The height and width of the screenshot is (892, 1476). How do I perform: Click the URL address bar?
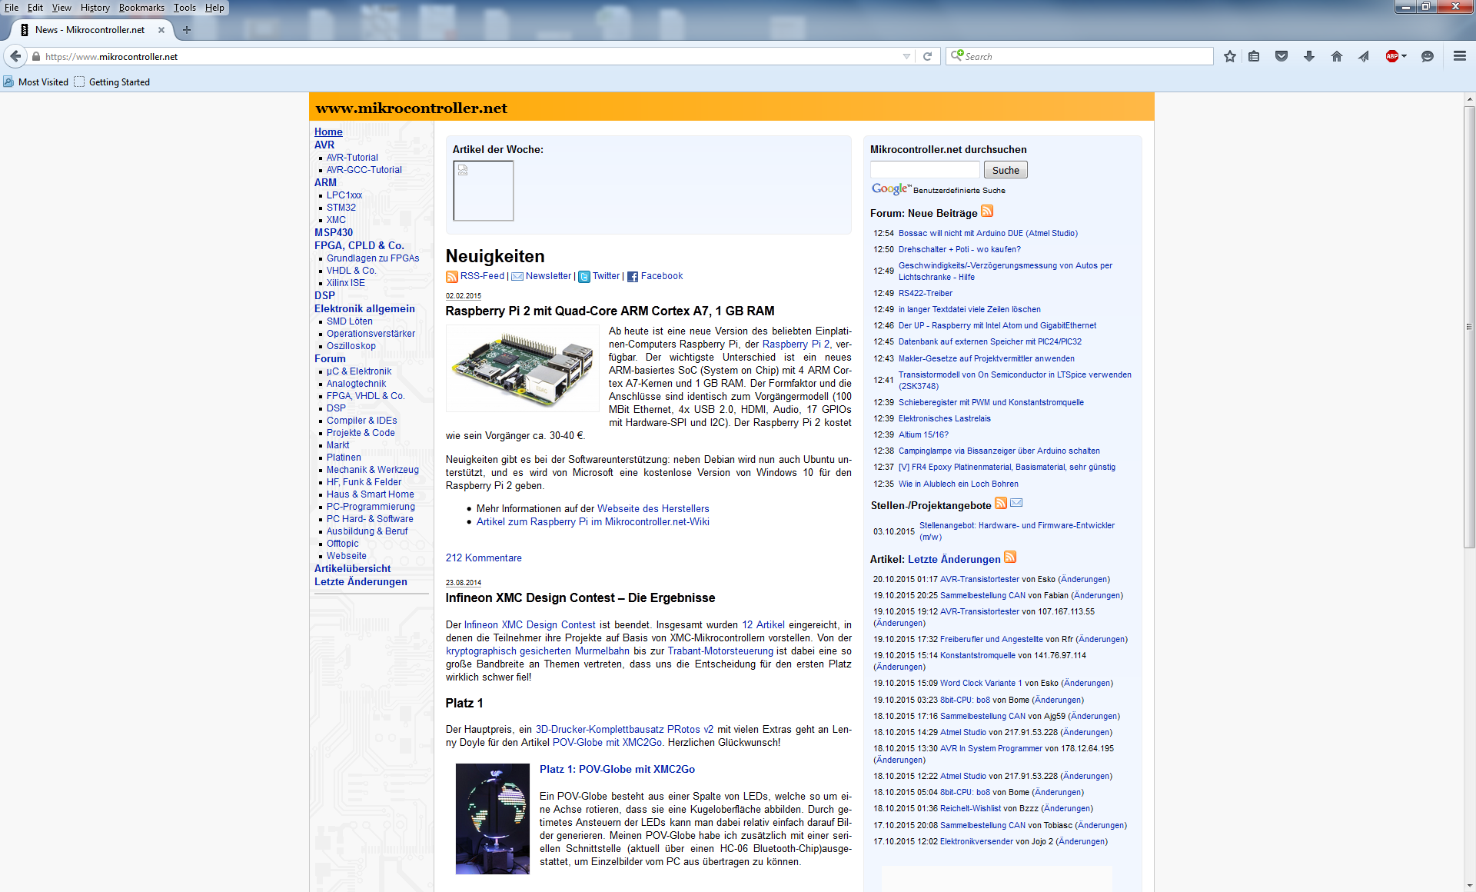coord(469,56)
